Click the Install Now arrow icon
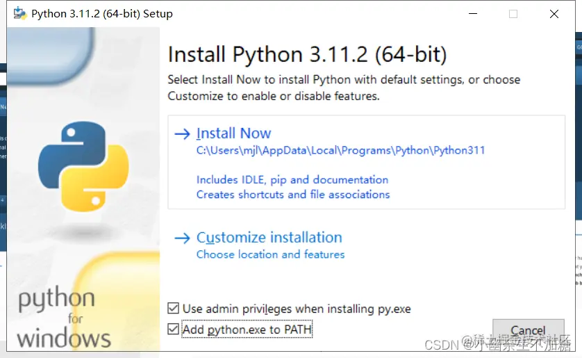This screenshot has width=582, height=358. pos(182,133)
